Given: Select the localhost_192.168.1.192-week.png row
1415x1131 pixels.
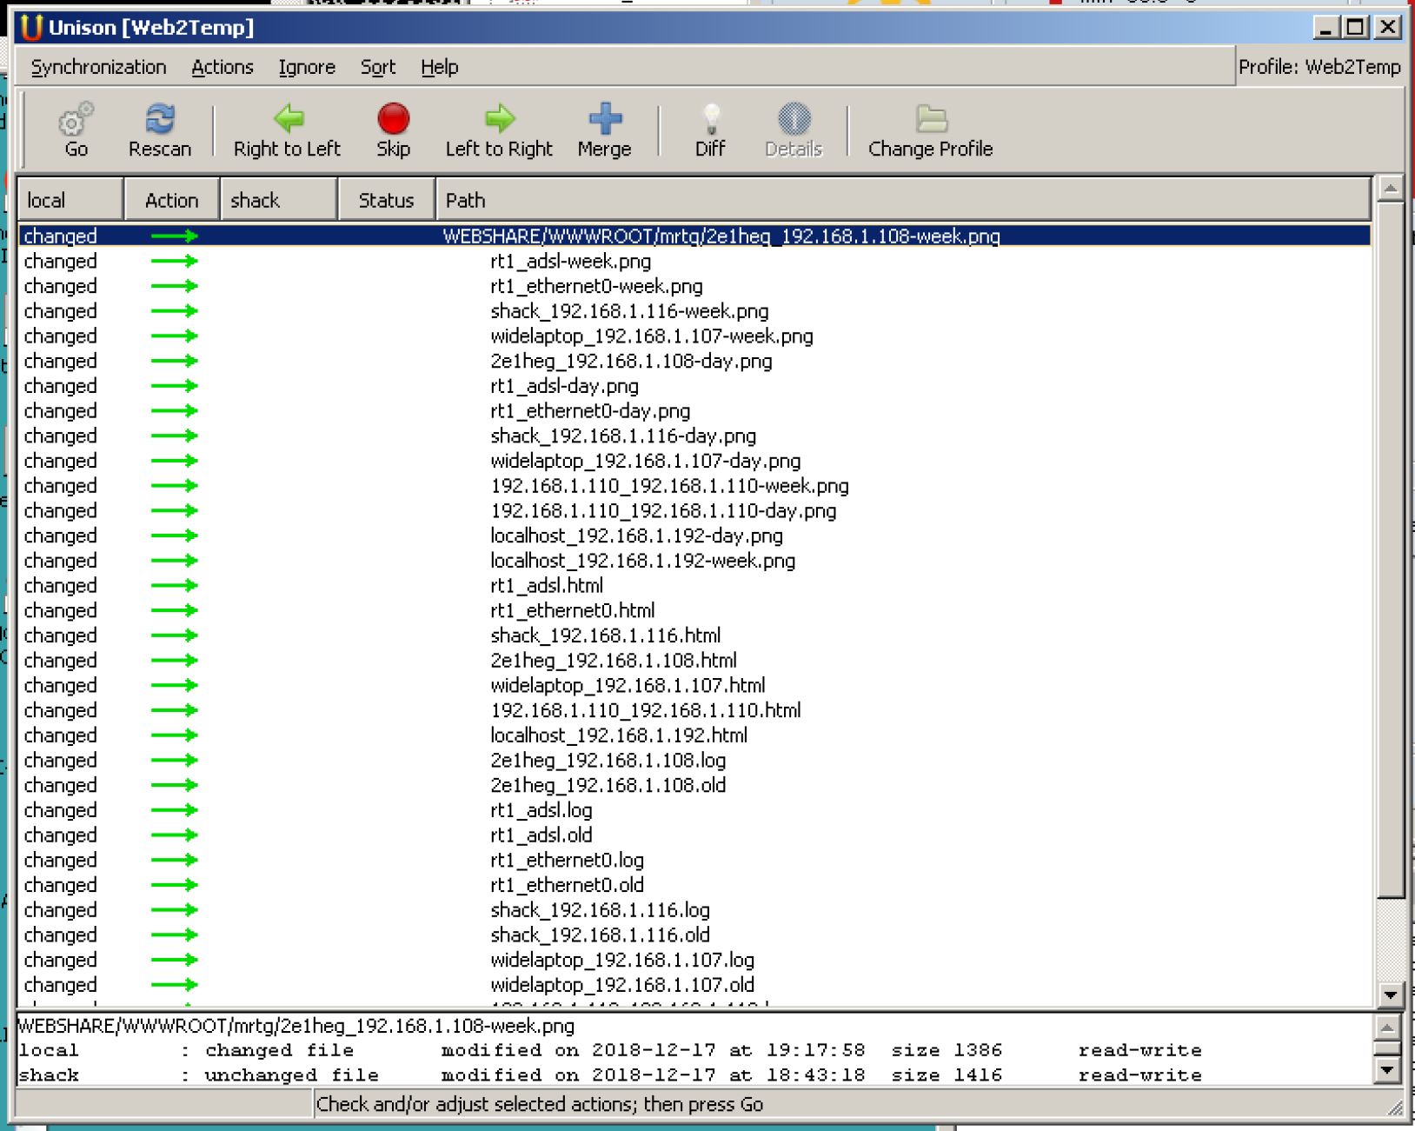Looking at the screenshot, I should pos(694,561).
